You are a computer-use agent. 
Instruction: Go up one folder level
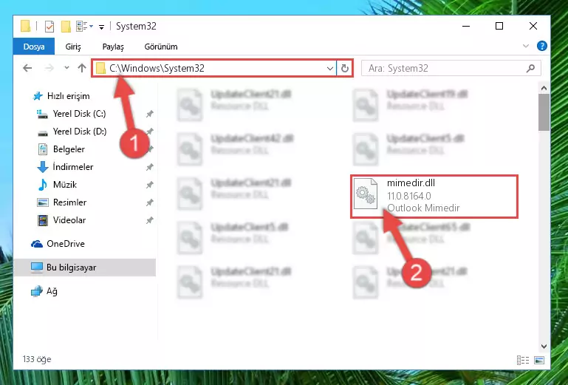pyautogui.click(x=82, y=68)
